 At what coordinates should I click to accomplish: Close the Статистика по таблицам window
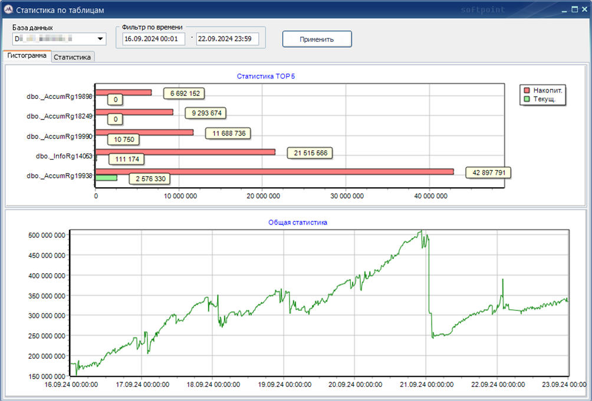click(x=584, y=9)
